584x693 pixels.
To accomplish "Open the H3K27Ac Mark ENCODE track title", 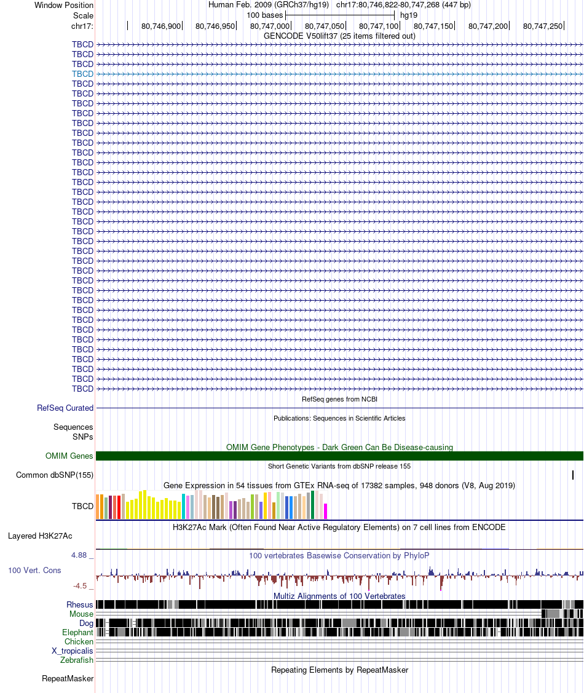I will coord(339,527).
